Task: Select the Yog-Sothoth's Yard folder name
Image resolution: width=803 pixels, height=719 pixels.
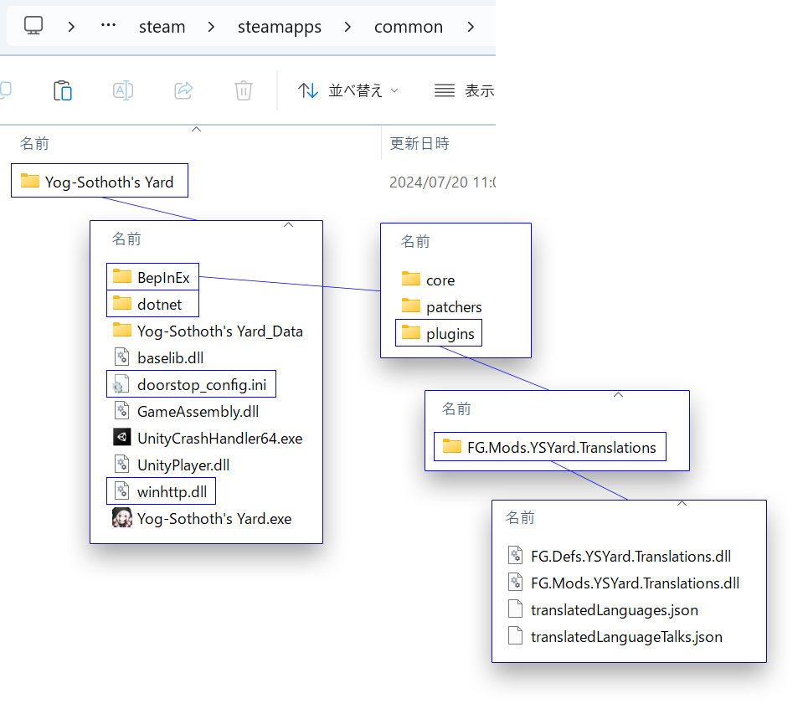Action: [109, 182]
